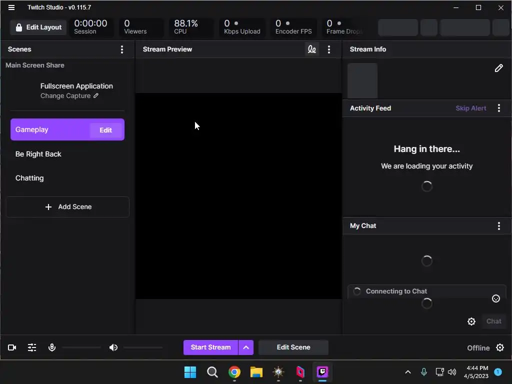Click the system tray volume icon
Viewport: 512px width, 384px height.
coord(452,372)
